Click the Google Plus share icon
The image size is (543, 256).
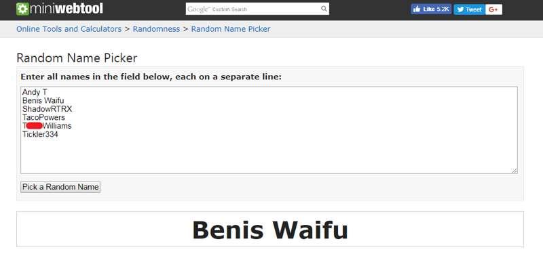[x=493, y=9]
